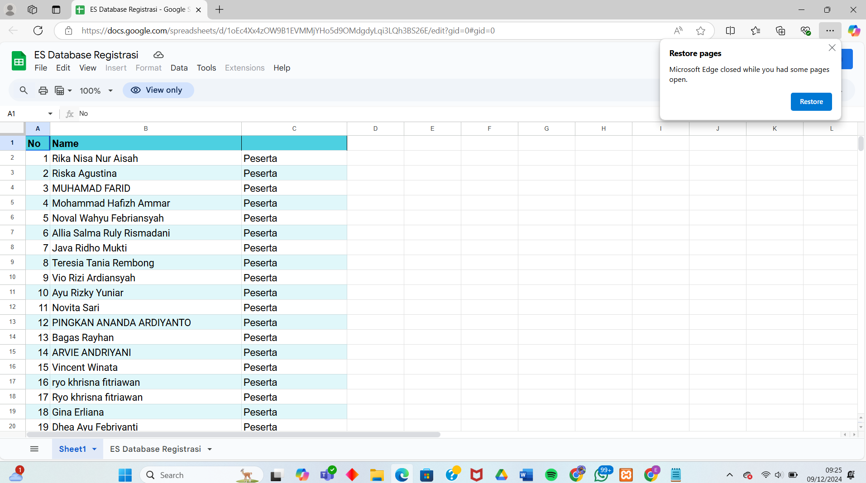Click the taskbar Search box

(202, 475)
